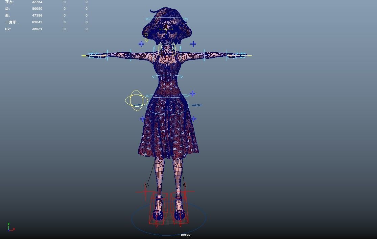
Task: Click the triangle count value 63843
Action: [37, 22]
